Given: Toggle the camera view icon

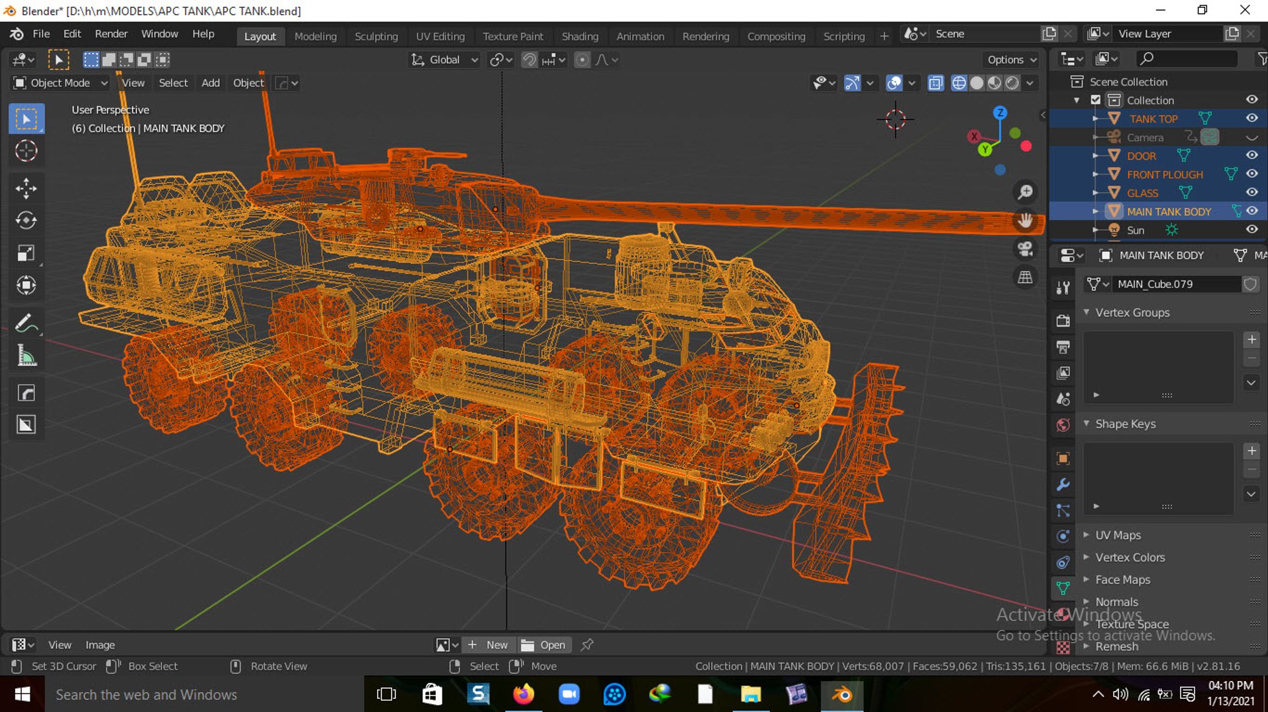Looking at the screenshot, I should tap(1025, 249).
